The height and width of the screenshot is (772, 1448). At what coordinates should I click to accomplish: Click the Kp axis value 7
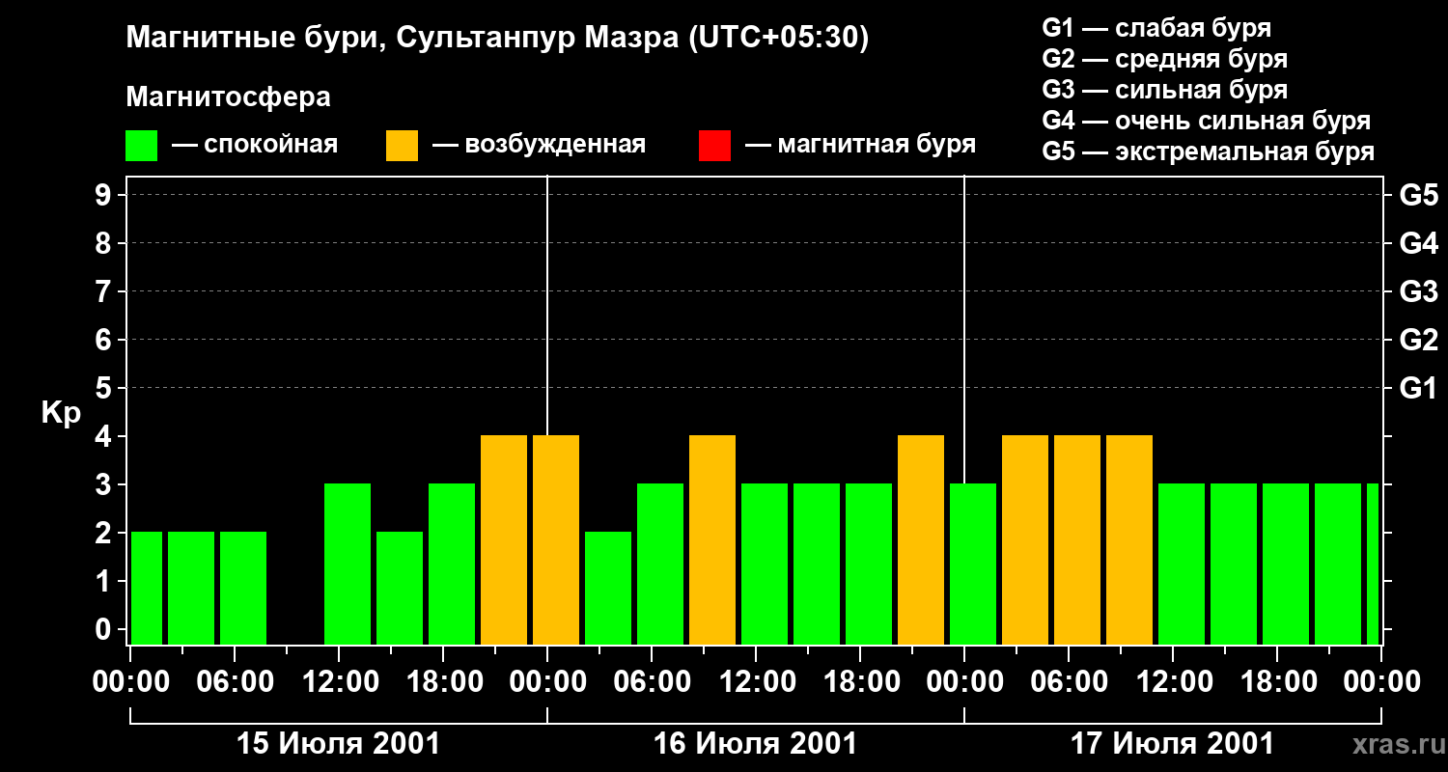105,292
